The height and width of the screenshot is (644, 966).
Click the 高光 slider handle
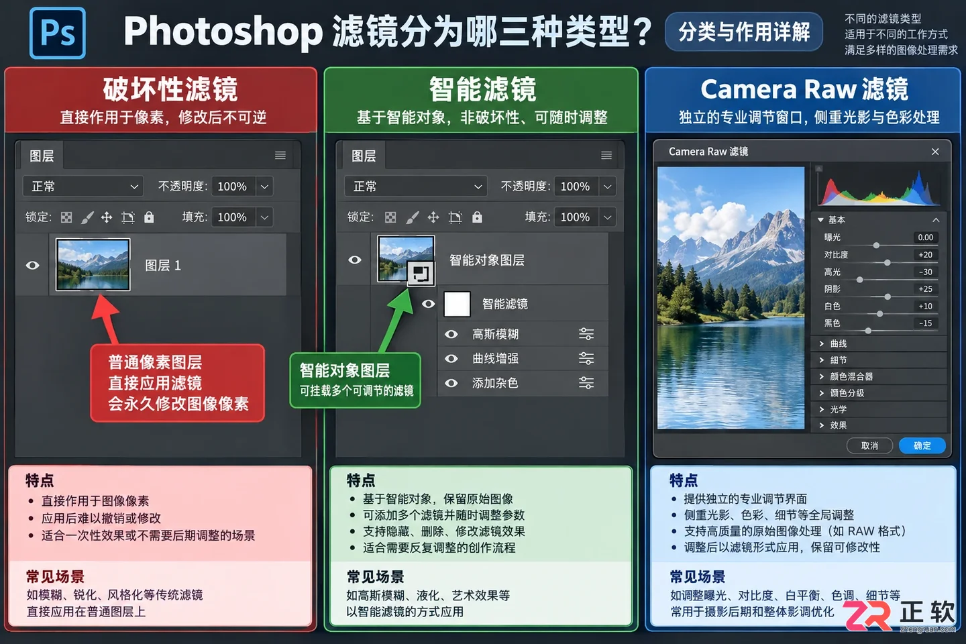(x=860, y=280)
